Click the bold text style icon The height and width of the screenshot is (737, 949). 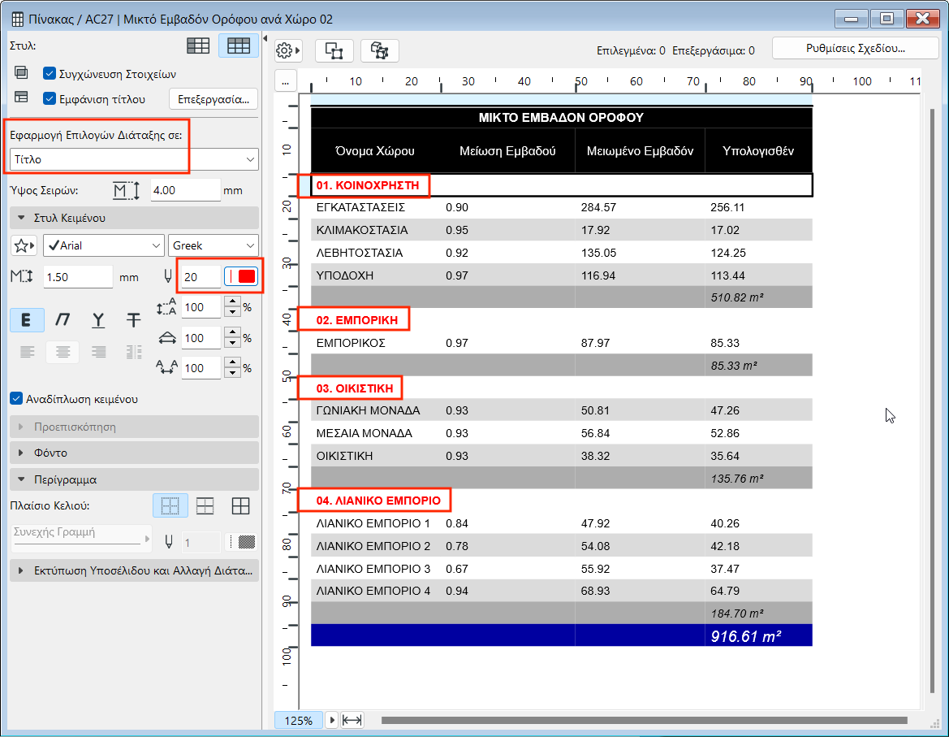[27, 320]
